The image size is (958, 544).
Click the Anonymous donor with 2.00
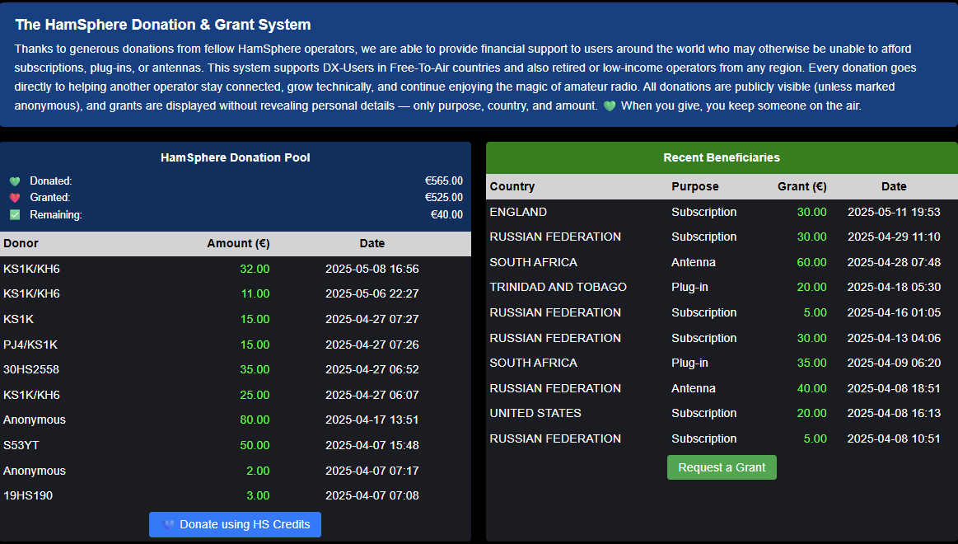35,471
